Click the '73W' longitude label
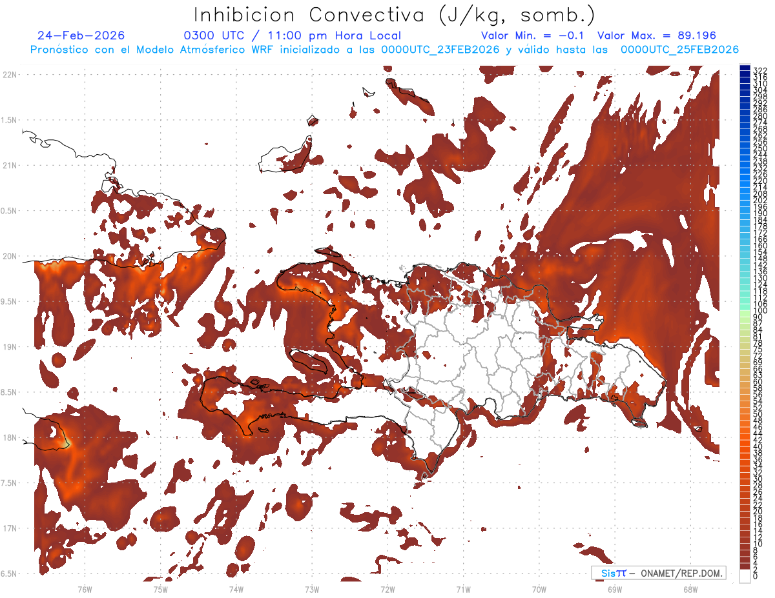775x598 pixels. pos(312,590)
